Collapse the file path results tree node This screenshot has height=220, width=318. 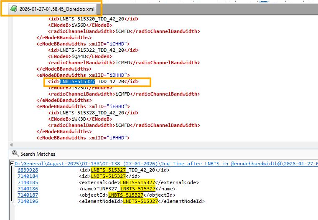coord(13,164)
